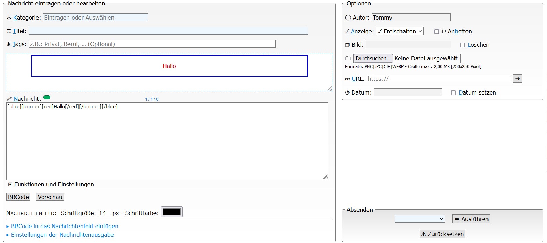Click the folder icon beside Durchsuchen

click(348, 59)
